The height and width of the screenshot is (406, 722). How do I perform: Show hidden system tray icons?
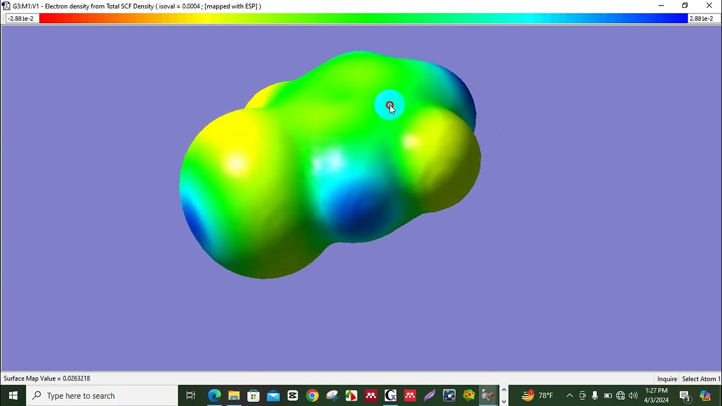coord(570,396)
